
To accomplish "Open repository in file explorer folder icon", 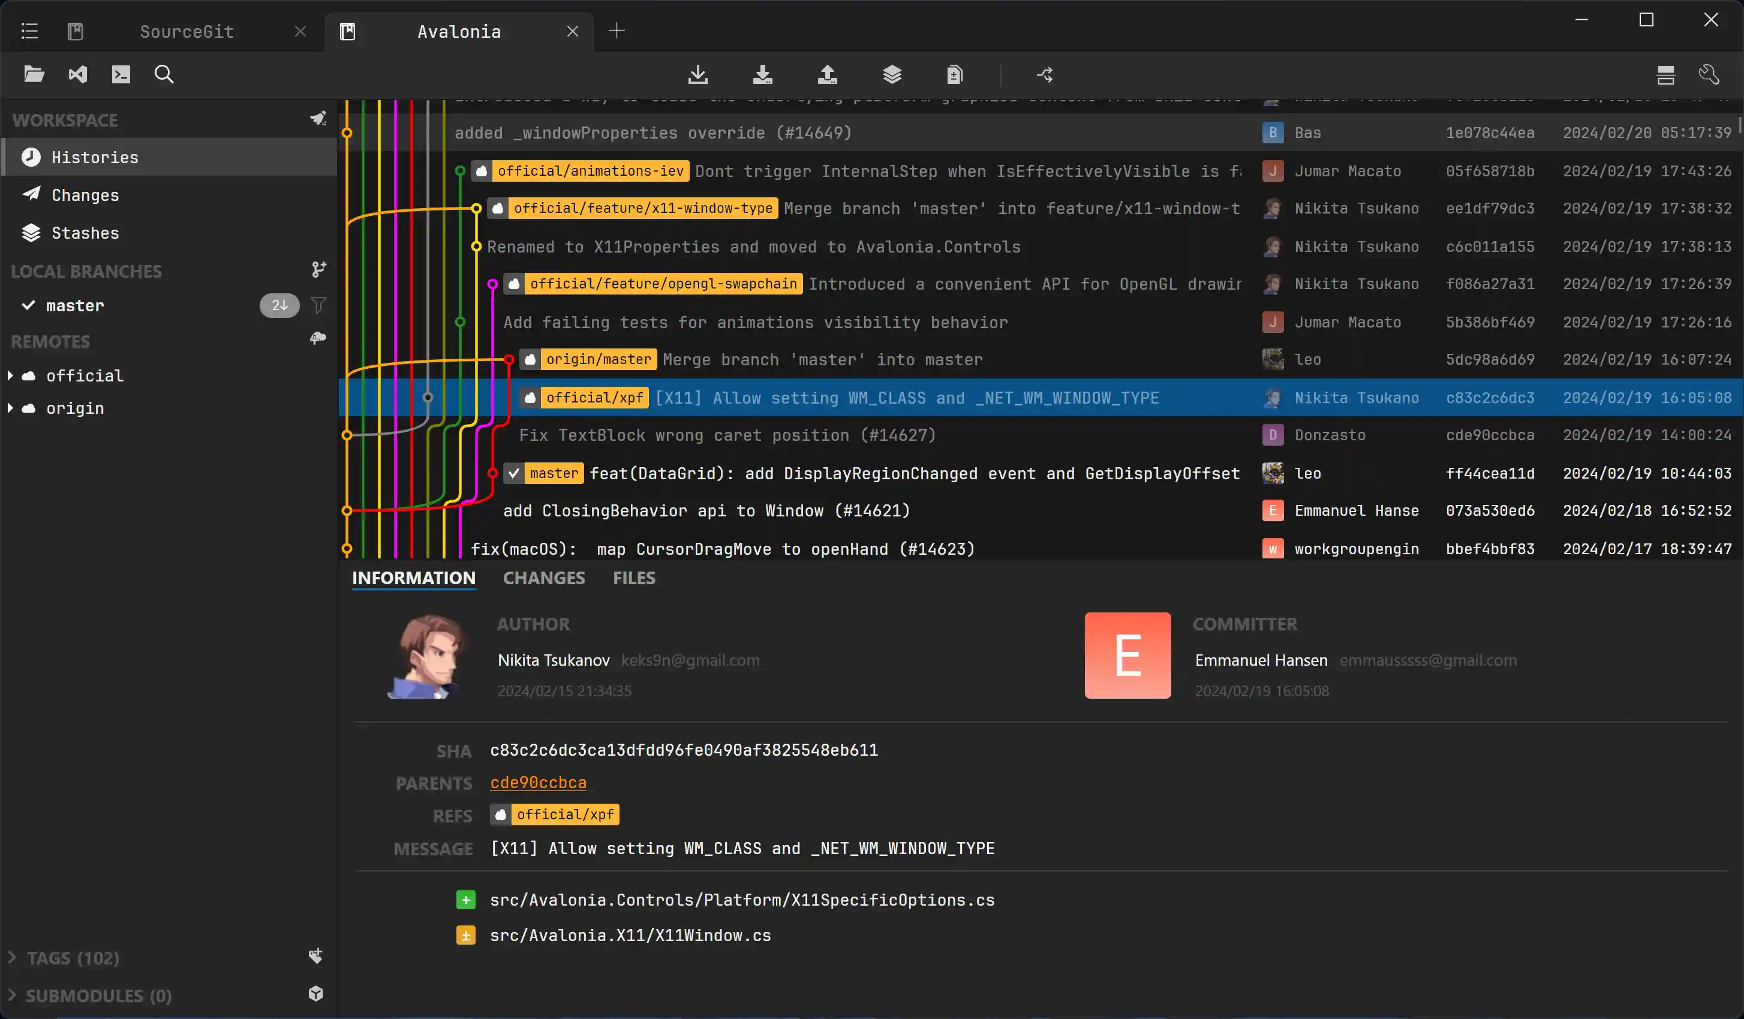I will pyautogui.click(x=34, y=74).
